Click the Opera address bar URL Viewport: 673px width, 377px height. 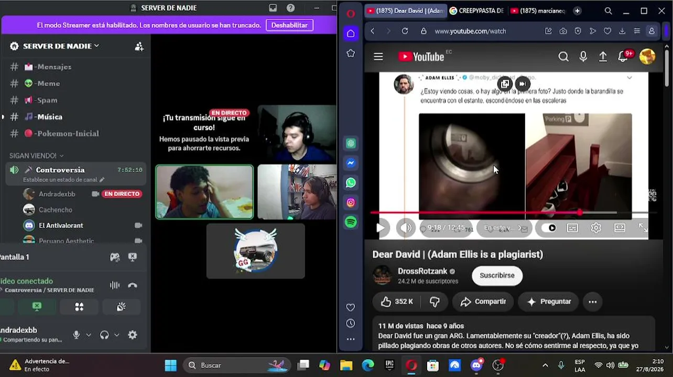pyautogui.click(x=471, y=31)
